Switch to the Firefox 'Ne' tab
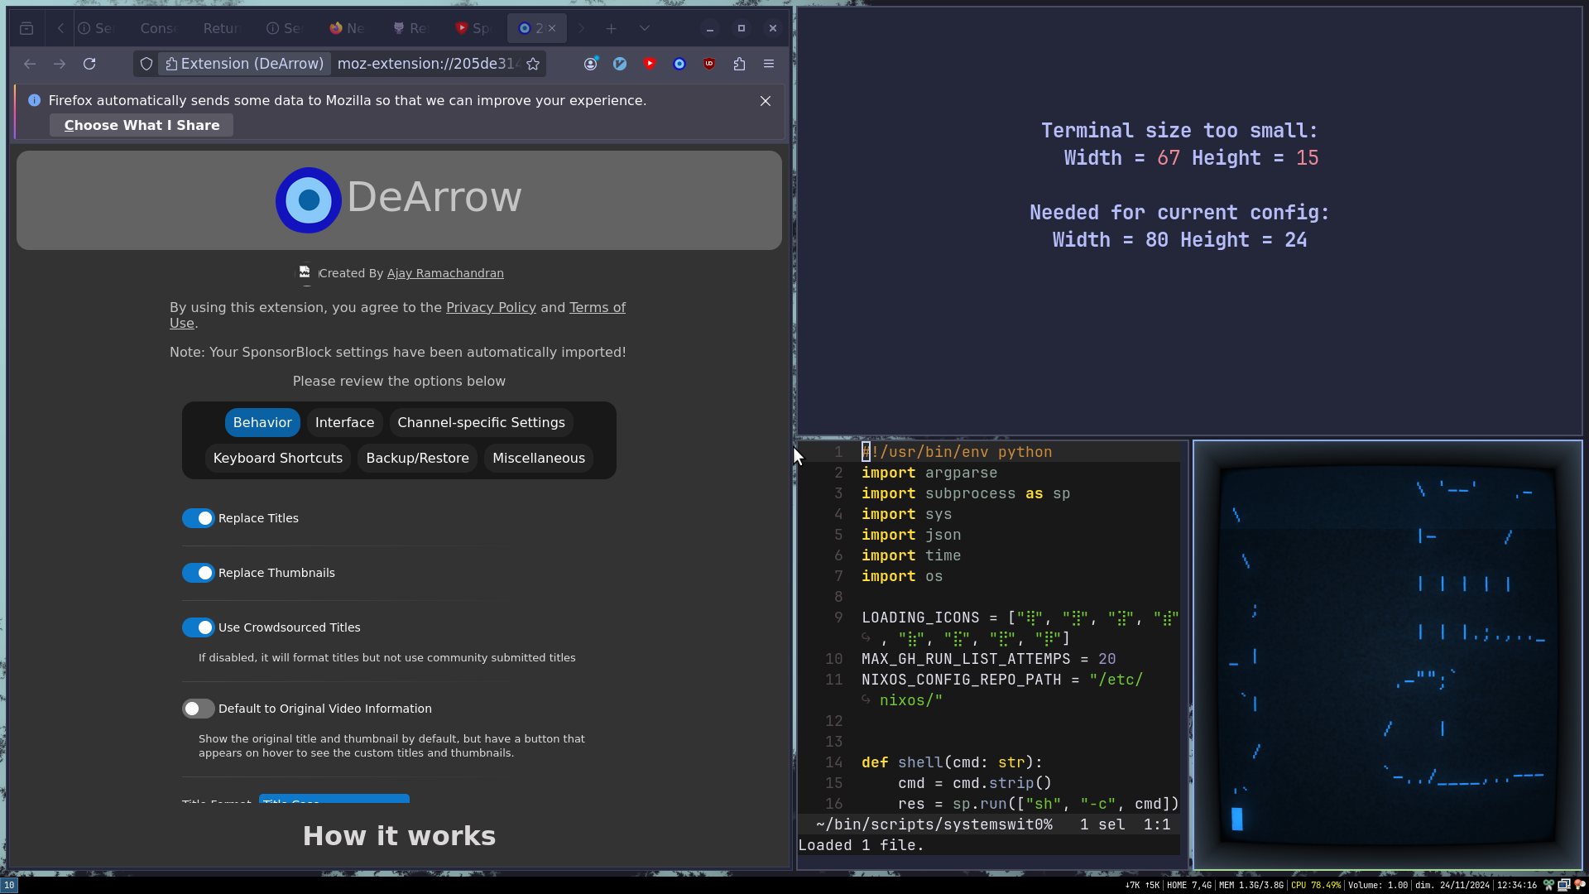The image size is (1589, 894). [347, 28]
